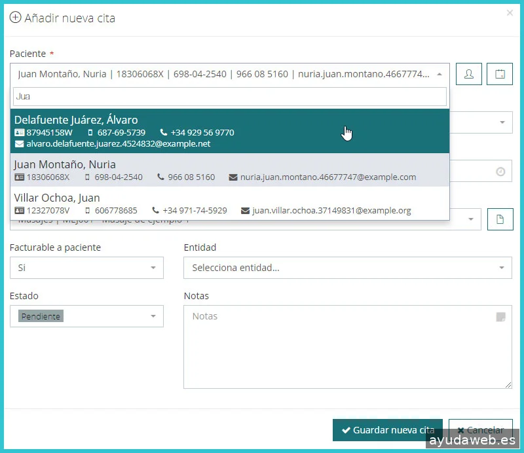
Task: Open the Estado dropdown showing Pendiente
Action: click(86, 316)
